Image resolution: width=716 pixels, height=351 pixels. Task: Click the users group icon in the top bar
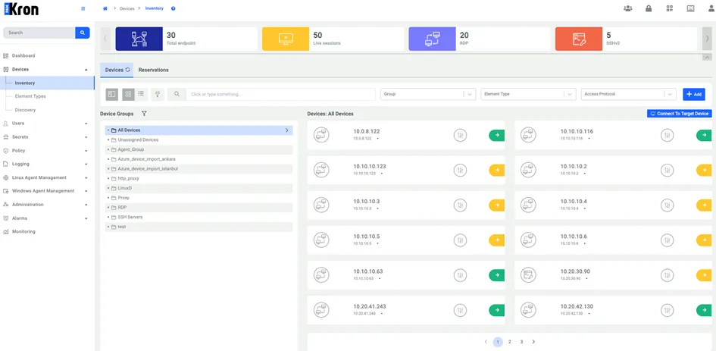(628, 8)
